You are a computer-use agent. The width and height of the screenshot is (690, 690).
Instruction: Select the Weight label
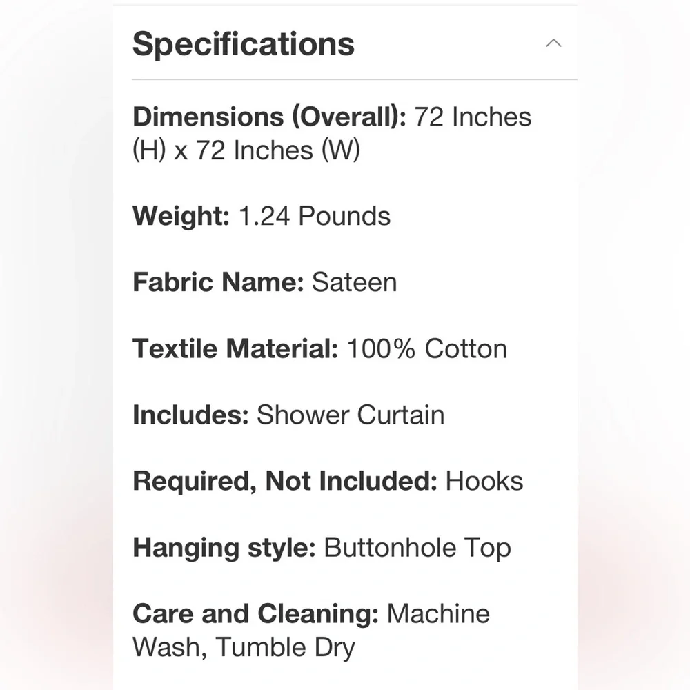[x=181, y=216]
